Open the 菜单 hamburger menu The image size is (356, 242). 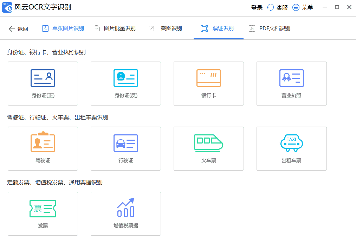[x=303, y=7]
